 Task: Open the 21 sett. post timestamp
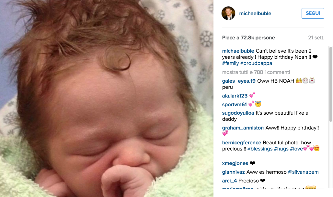pyautogui.click(x=316, y=38)
